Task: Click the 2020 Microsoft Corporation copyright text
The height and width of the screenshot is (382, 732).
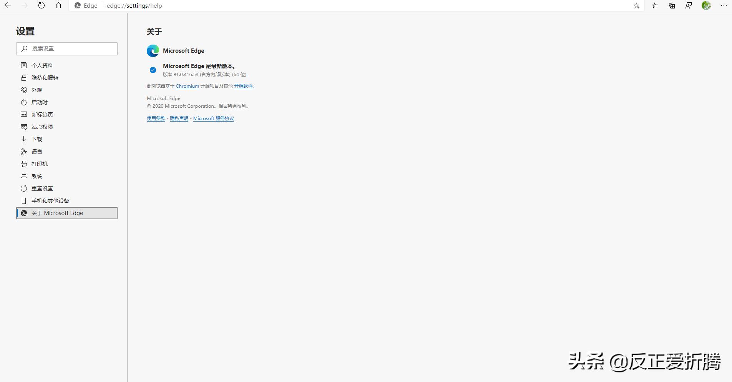Action: click(x=198, y=106)
